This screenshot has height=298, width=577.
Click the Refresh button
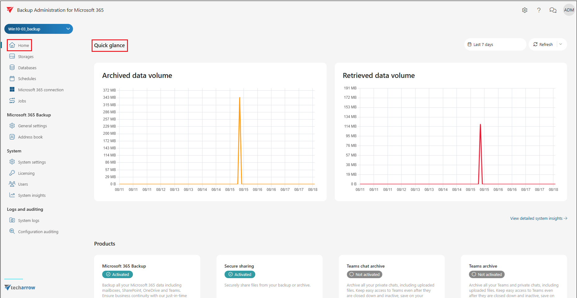[543, 44]
